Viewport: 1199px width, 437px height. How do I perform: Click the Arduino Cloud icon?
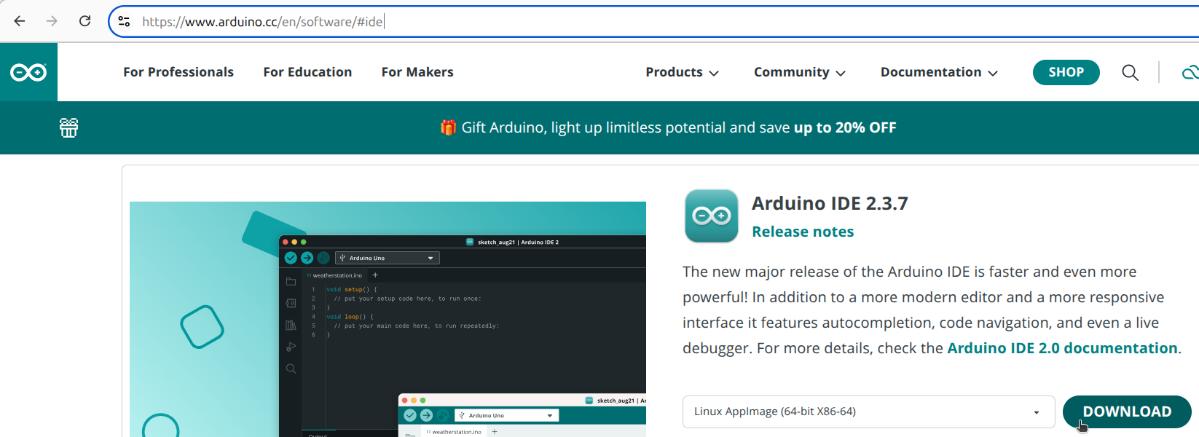[x=1190, y=72]
